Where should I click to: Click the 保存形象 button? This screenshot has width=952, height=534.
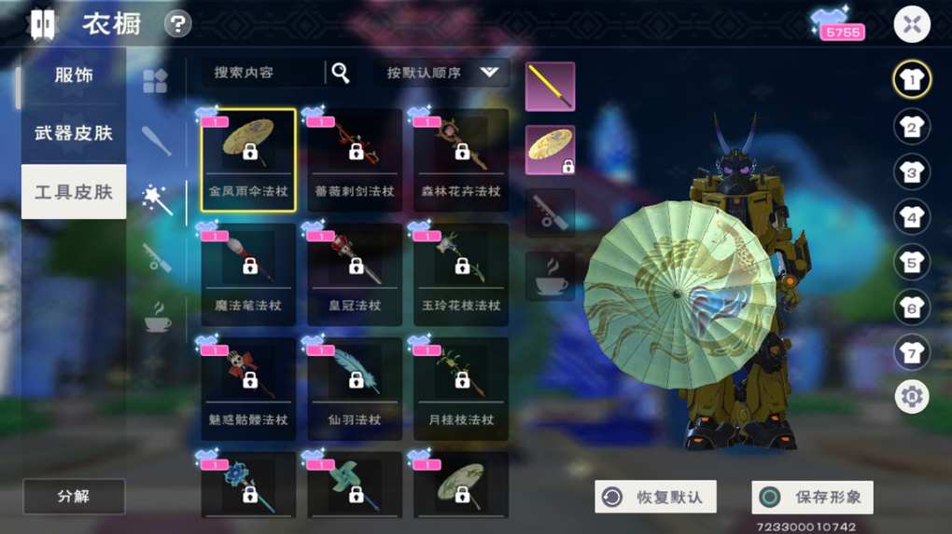[812, 497]
